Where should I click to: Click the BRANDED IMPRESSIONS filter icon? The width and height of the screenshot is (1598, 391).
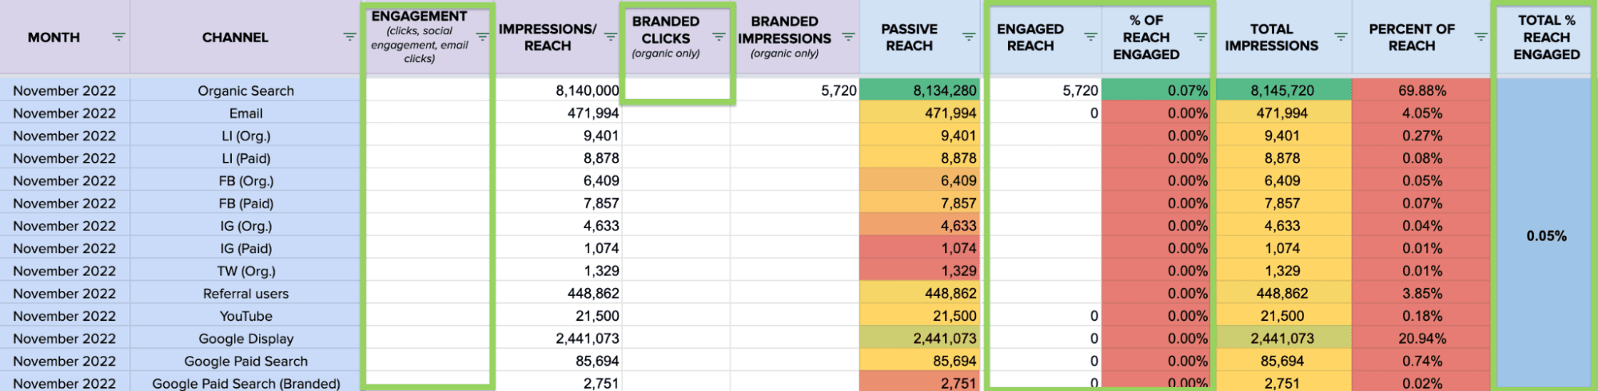click(848, 37)
